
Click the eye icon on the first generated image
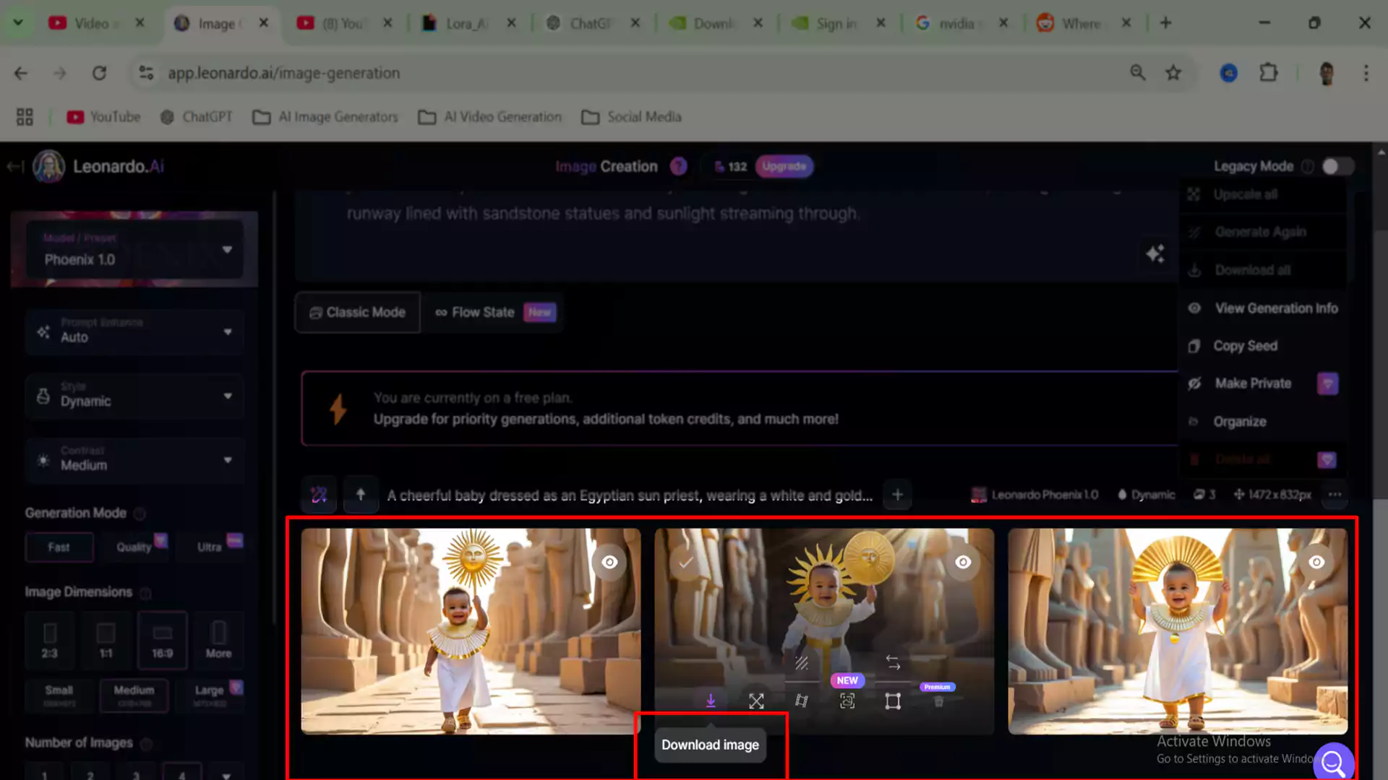(x=609, y=562)
